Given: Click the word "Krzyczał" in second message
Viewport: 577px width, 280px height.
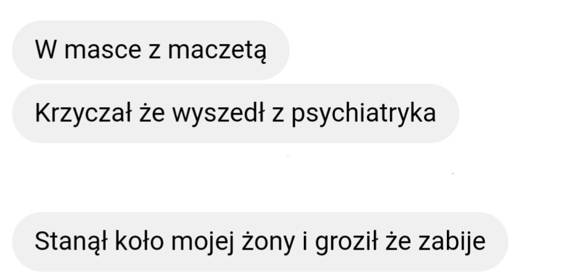Looking at the screenshot, I should point(83,113).
